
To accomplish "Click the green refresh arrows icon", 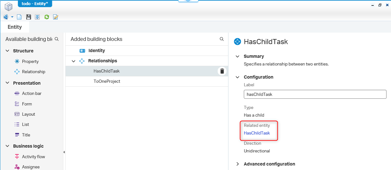I will pos(46,17).
